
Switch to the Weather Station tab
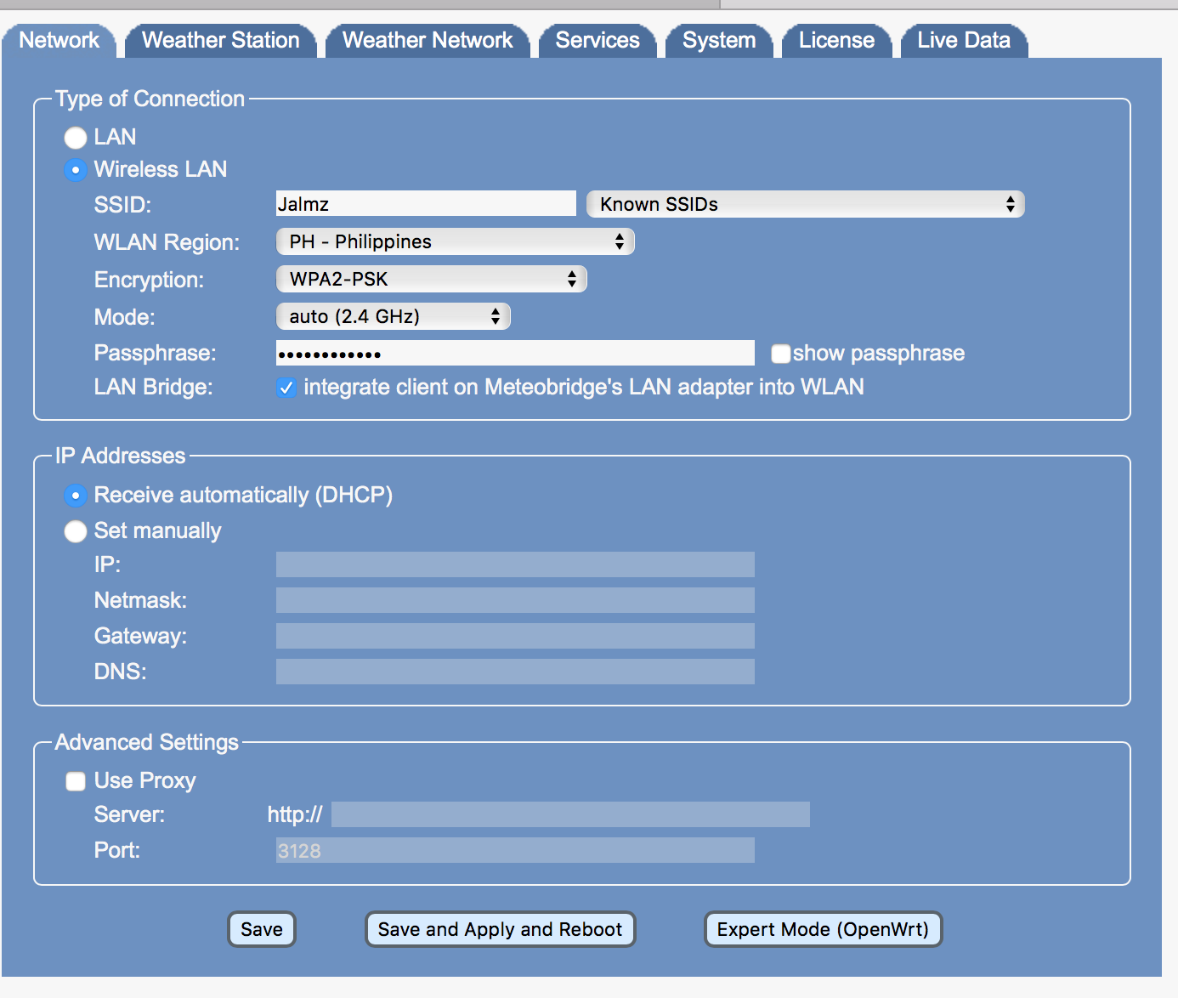[220, 41]
